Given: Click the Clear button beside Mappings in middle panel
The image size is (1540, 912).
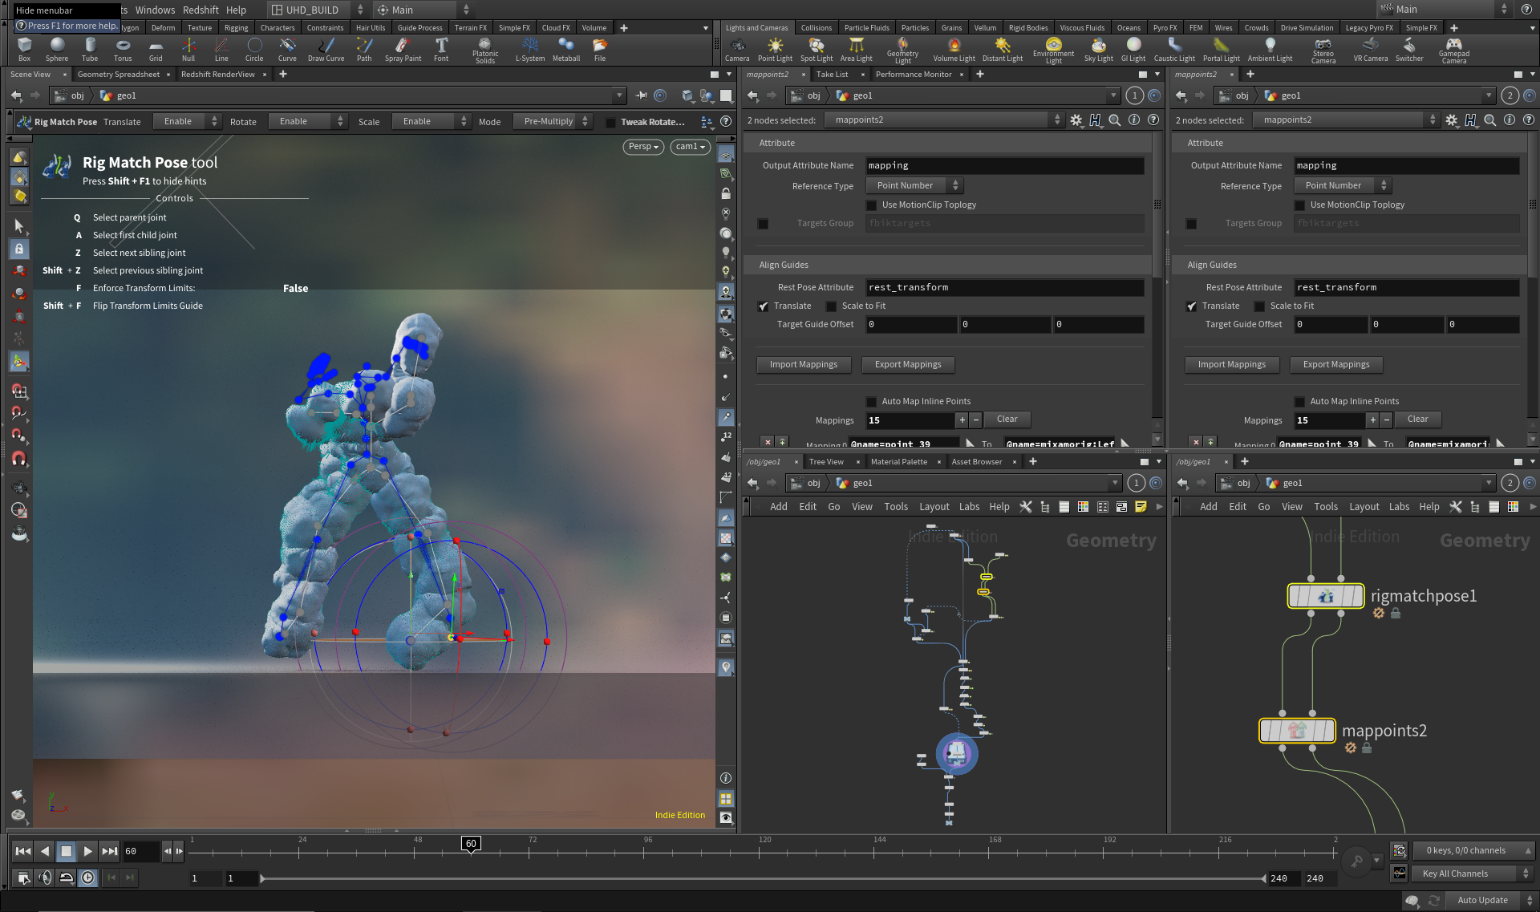Looking at the screenshot, I should 1007,420.
